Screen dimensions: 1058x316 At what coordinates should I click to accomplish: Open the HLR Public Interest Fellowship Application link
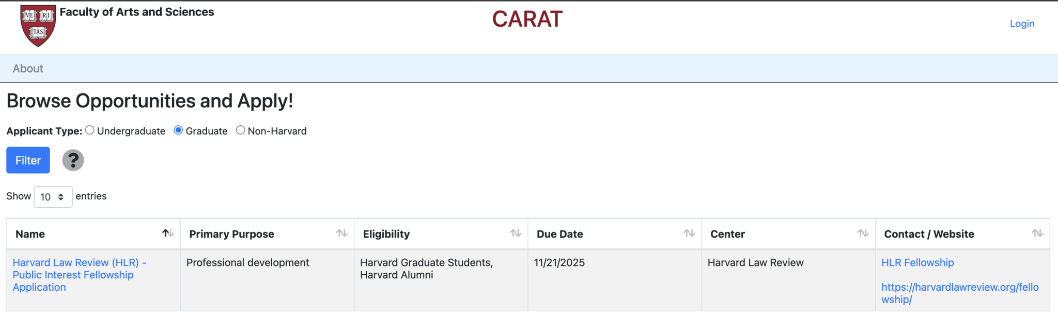tap(80, 275)
